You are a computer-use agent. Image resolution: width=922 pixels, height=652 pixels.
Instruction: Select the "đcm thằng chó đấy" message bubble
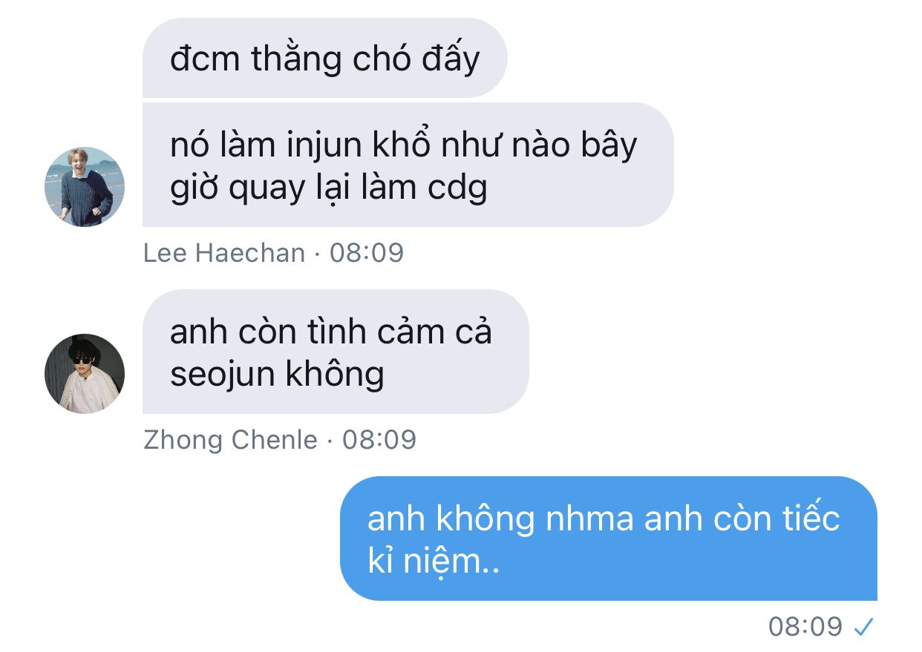tap(324, 58)
